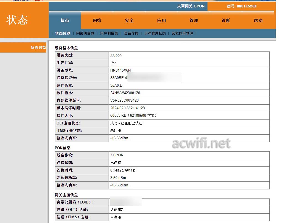Click the 设备标识号 row label
Viewport: 281px width, 223px height.
pos(67,78)
